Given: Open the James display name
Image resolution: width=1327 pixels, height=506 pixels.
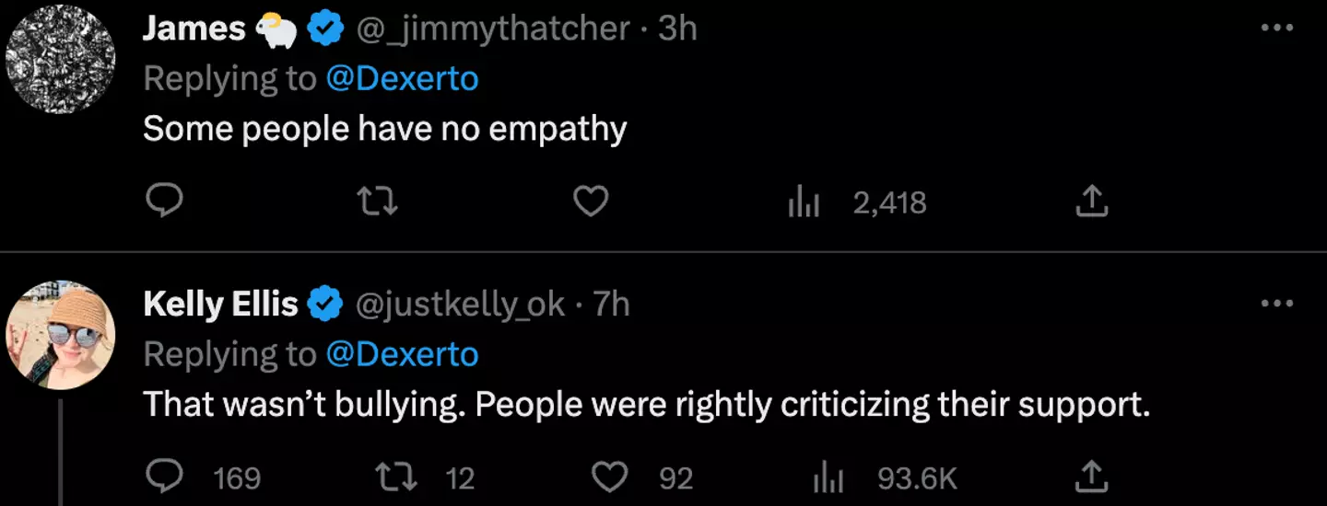Looking at the screenshot, I should (x=194, y=29).
